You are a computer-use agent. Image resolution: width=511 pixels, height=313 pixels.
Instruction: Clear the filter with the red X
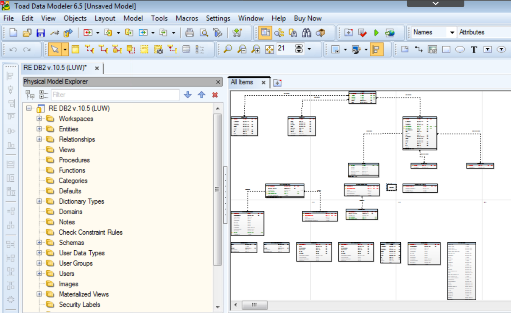click(215, 95)
